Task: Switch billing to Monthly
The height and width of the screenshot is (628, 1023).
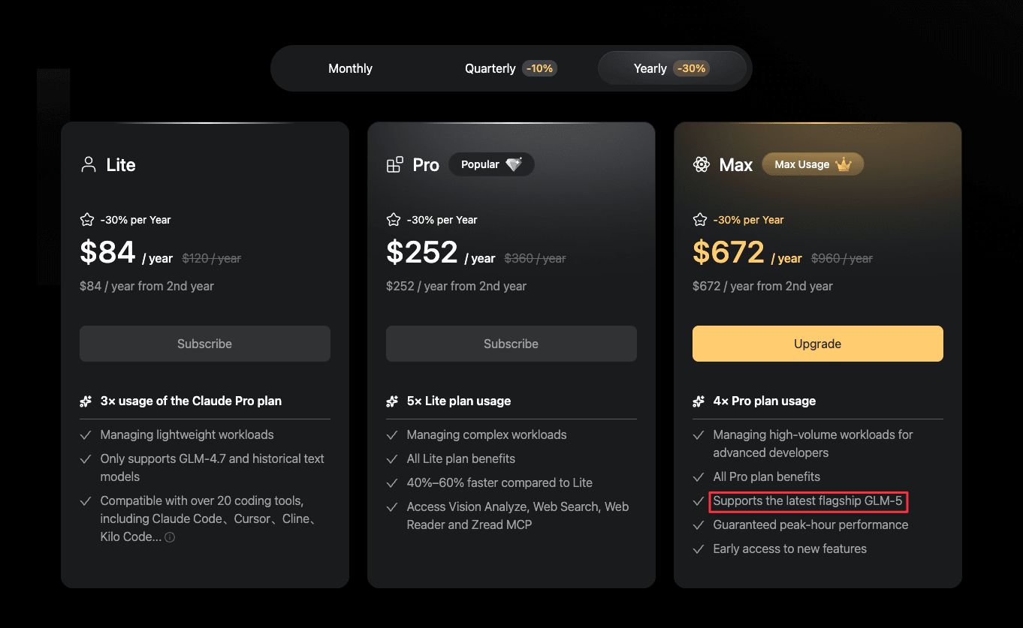Action: [350, 68]
